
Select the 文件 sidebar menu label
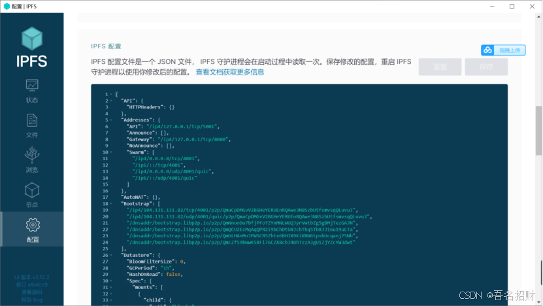32,135
